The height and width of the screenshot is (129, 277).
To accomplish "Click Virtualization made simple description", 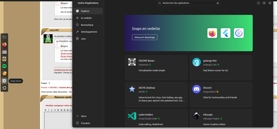I will (152, 70).
